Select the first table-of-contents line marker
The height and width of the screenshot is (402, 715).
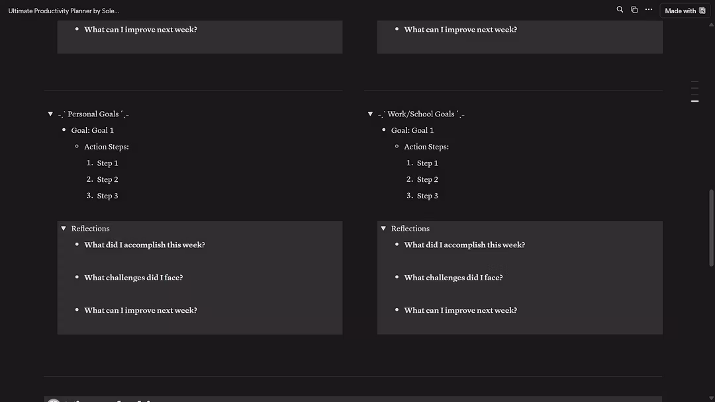click(x=694, y=83)
